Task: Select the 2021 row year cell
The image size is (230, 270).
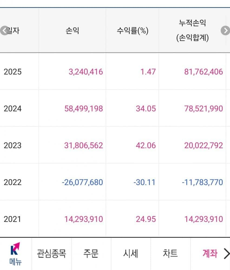Action: pyautogui.click(x=12, y=219)
